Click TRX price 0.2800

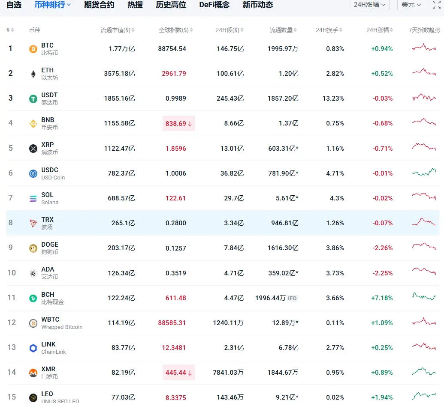tap(175, 223)
